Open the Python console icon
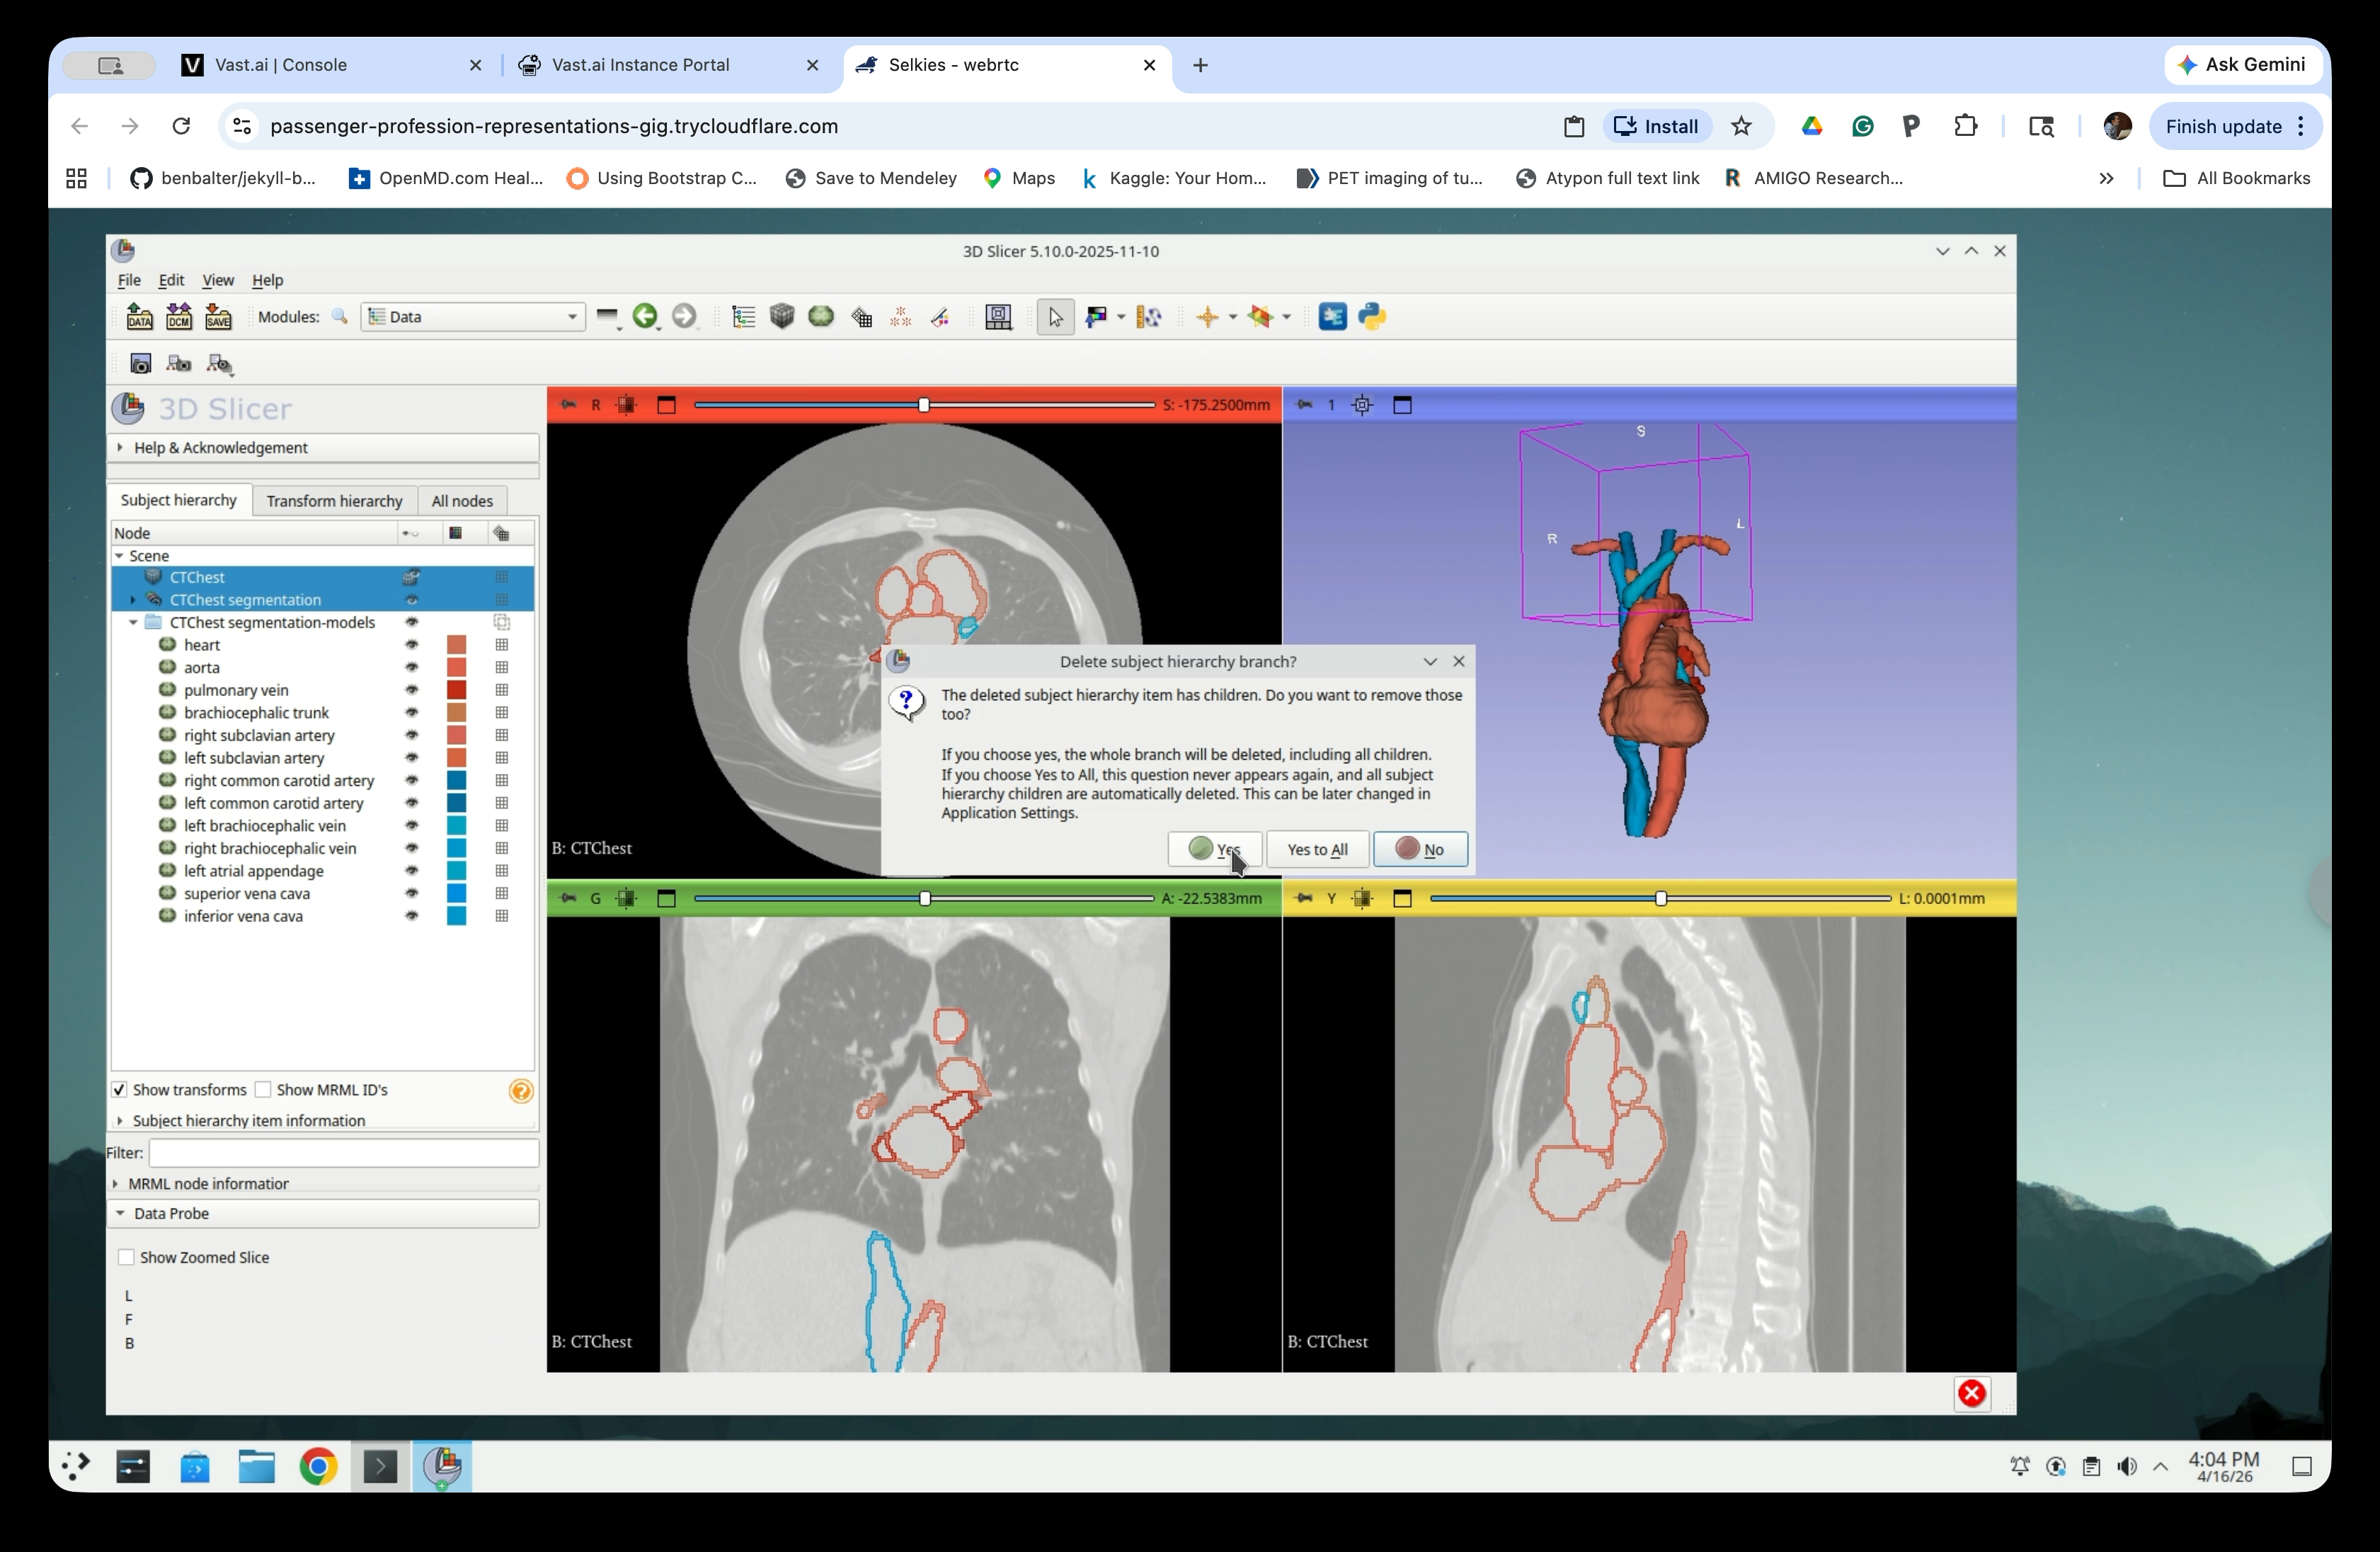2380x1552 pixels. [x=1372, y=317]
